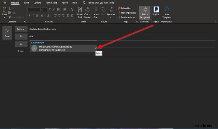Send the email message
This screenshot has width=218, height=129.
pyautogui.click(x=7, y=32)
